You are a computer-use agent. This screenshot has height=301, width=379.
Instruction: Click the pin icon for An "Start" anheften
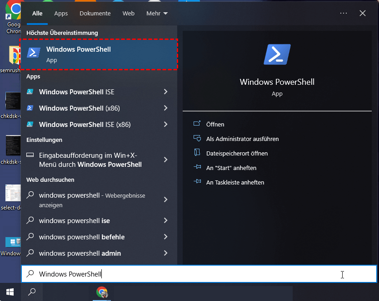pyautogui.click(x=197, y=167)
